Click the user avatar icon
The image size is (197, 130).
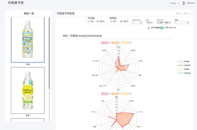click(x=184, y=3)
